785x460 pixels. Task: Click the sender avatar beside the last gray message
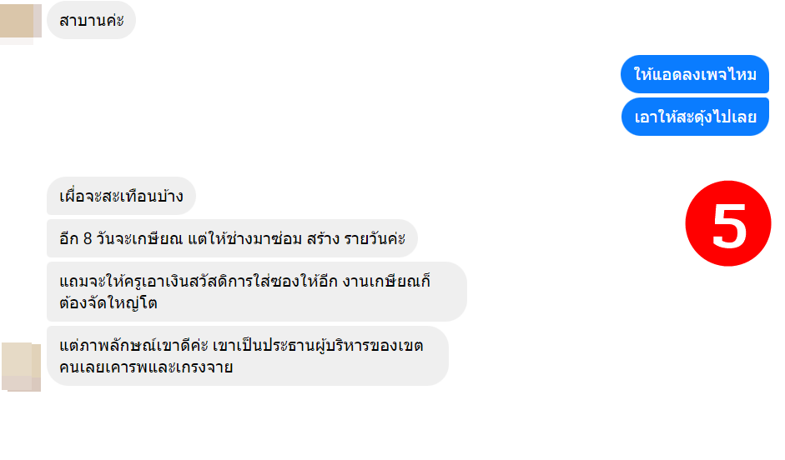click(x=22, y=366)
